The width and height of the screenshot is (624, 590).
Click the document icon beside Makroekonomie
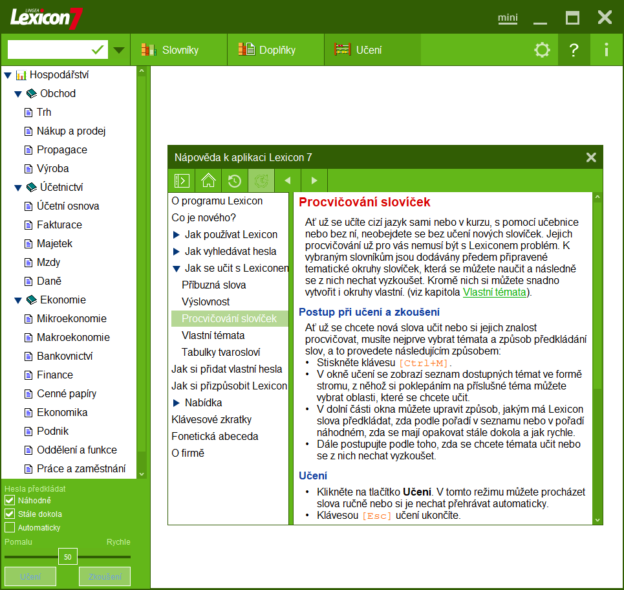click(28, 338)
